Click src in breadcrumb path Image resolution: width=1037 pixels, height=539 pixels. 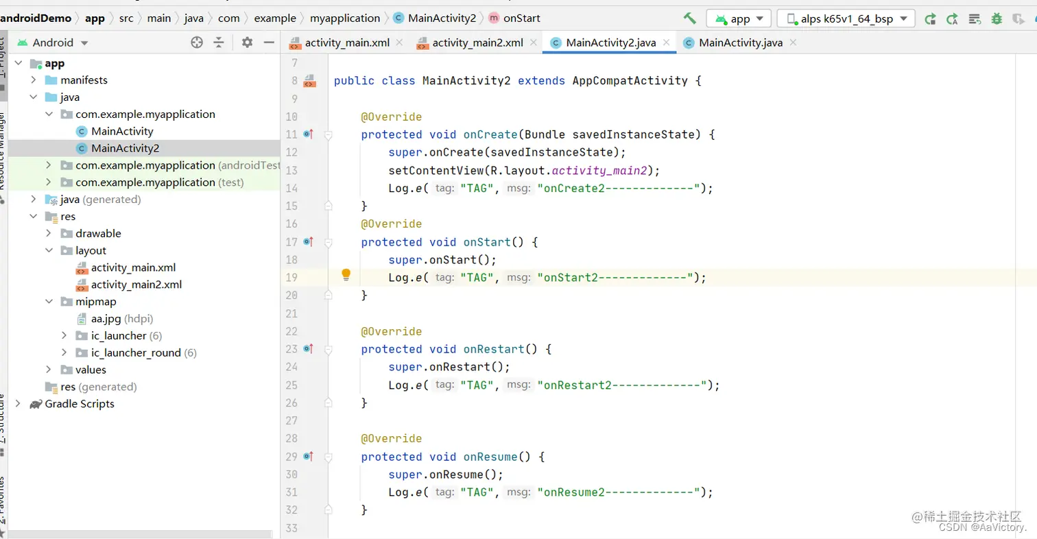[x=126, y=19]
